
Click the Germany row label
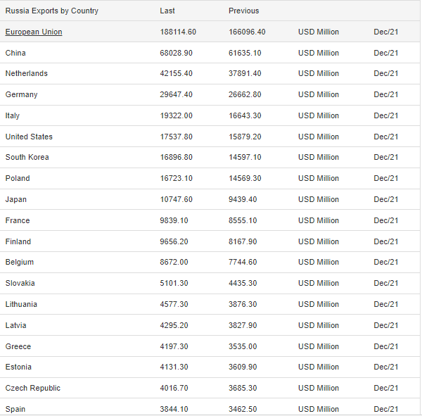22,95
